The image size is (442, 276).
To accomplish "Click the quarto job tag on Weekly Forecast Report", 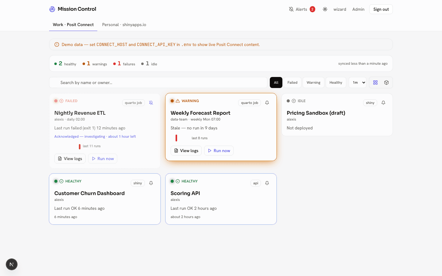I will (x=250, y=103).
